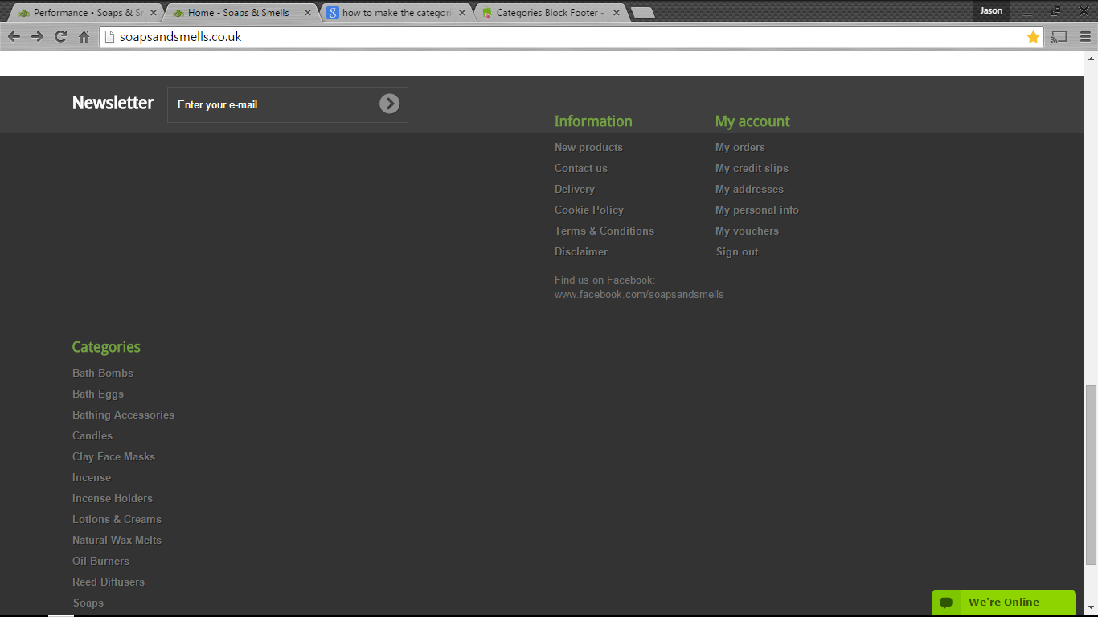Screen dimensions: 1098x617
Task: Open the Clay Face Masks category
Action: (x=113, y=456)
